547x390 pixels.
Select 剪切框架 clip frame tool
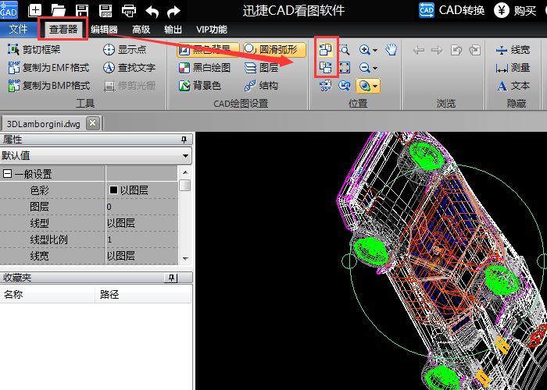click(34, 49)
